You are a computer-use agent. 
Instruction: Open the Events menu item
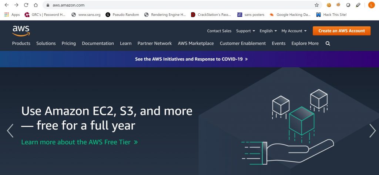[x=279, y=44]
